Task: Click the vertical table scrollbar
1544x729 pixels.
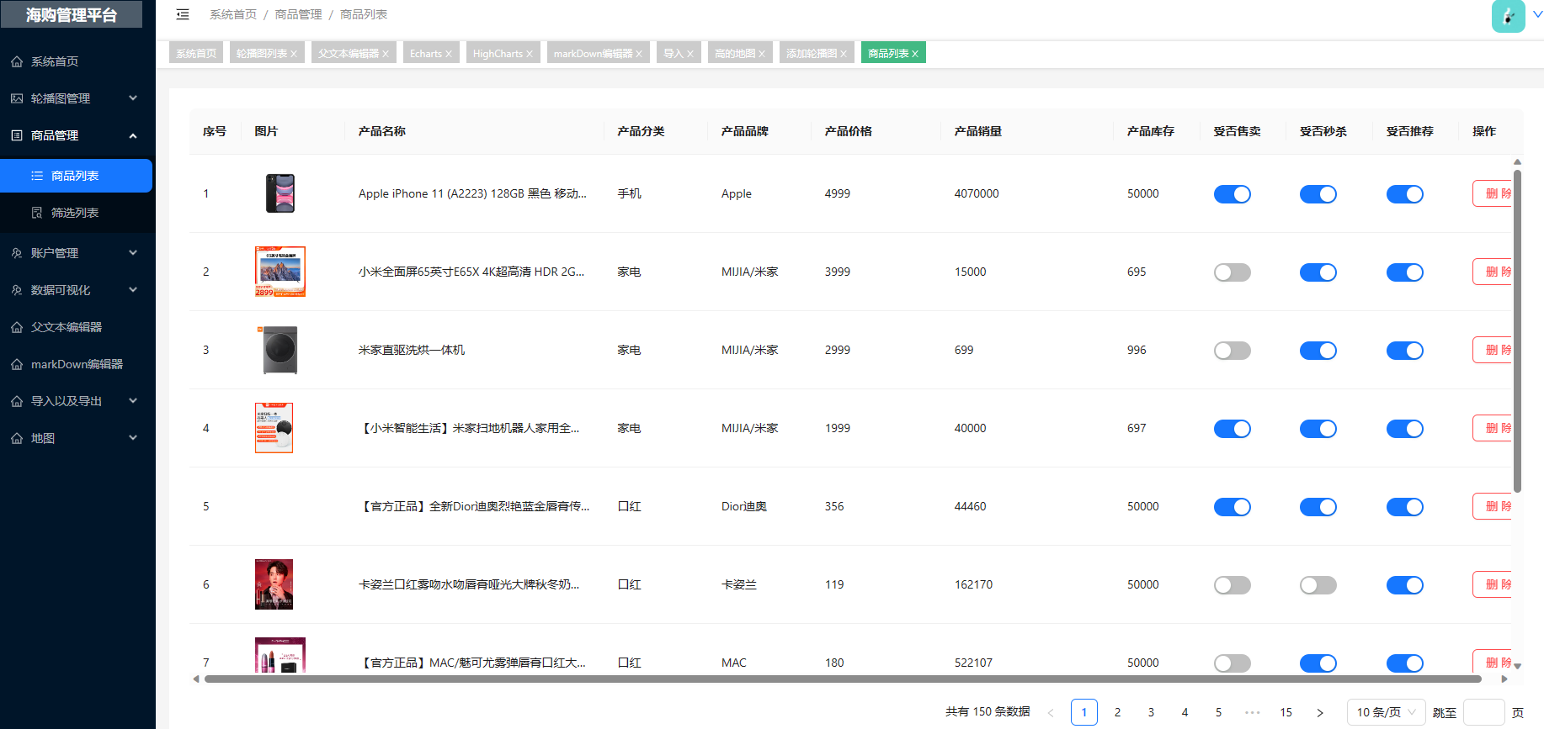Action: (1518, 330)
